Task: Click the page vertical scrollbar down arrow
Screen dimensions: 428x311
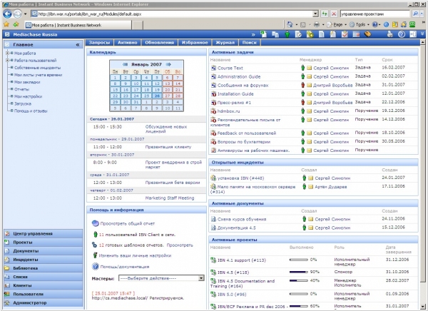Action: coord(422,306)
